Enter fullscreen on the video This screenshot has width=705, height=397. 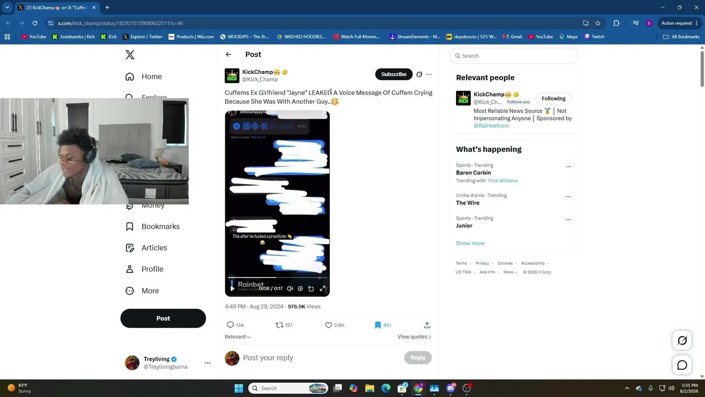coord(323,288)
